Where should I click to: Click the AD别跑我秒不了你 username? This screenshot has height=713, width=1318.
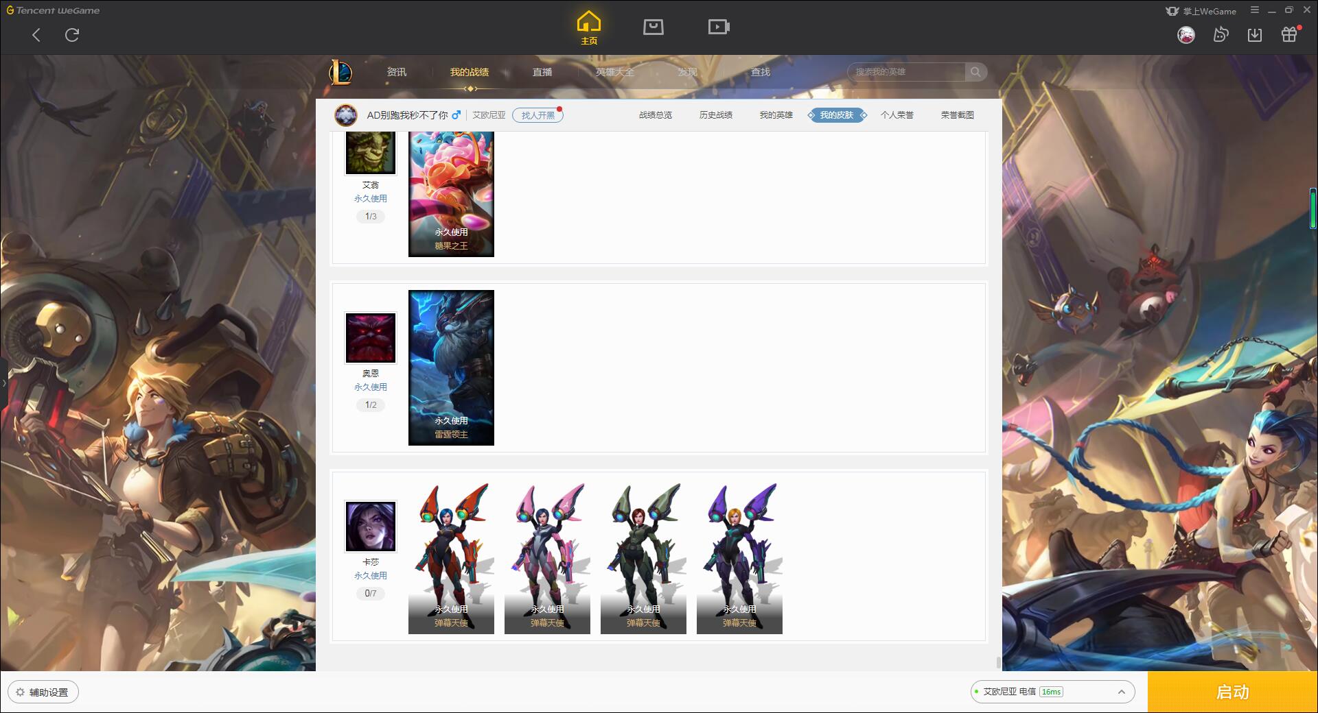[407, 115]
